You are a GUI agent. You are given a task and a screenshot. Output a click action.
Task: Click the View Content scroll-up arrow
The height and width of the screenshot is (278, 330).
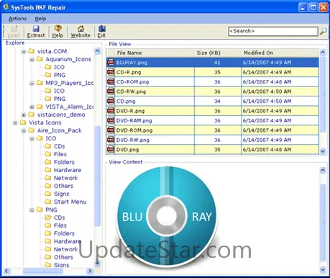323,170
